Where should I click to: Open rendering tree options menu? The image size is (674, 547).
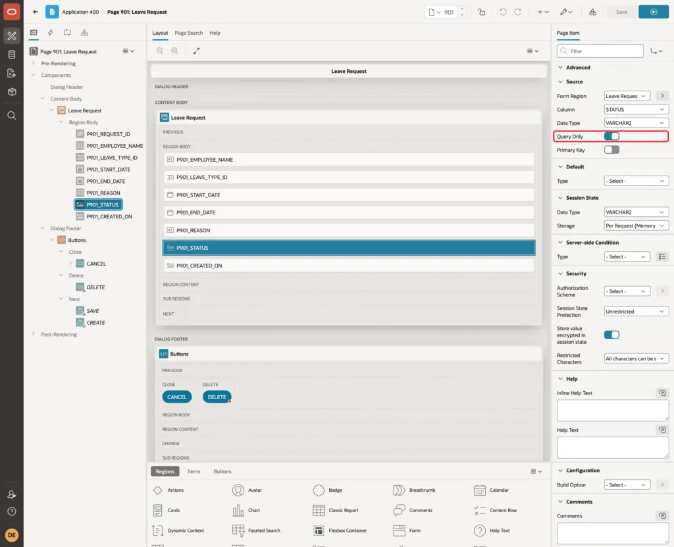tap(128, 51)
